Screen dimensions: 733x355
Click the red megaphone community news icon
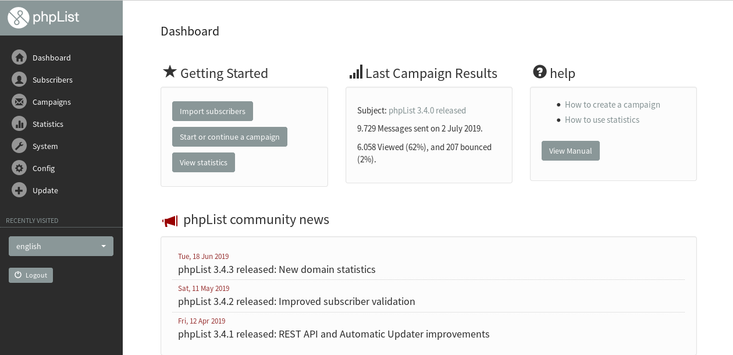(x=169, y=221)
